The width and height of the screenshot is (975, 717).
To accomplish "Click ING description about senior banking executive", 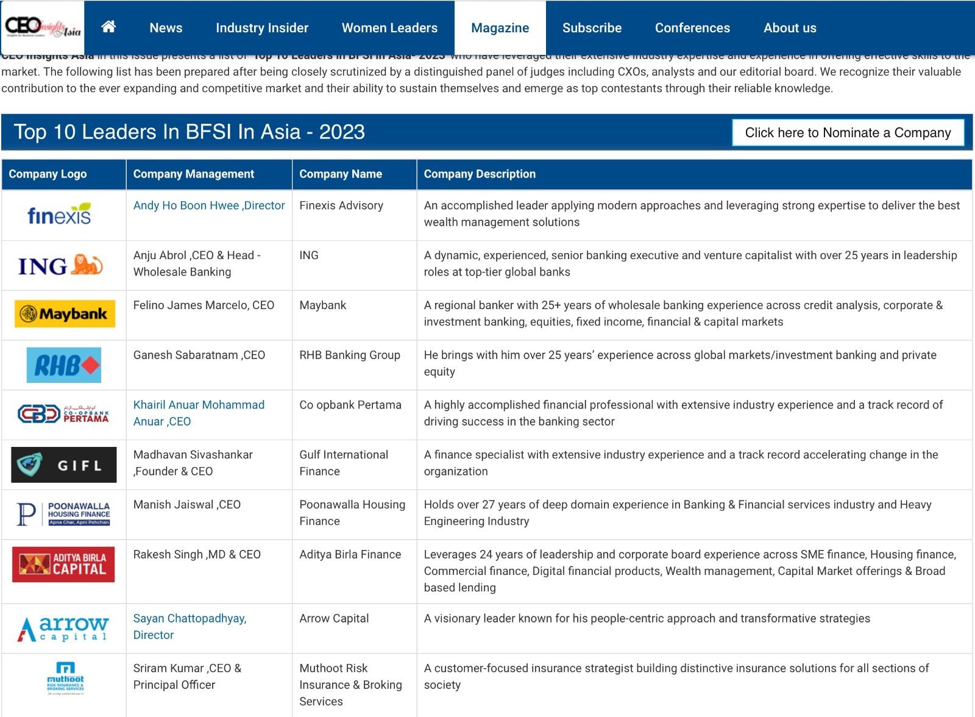I will (x=690, y=263).
